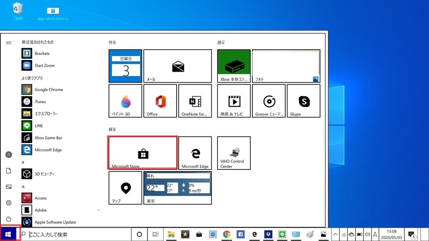
Task: Open the Mail icon on the taskbar
Action: (x=199, y=235)
